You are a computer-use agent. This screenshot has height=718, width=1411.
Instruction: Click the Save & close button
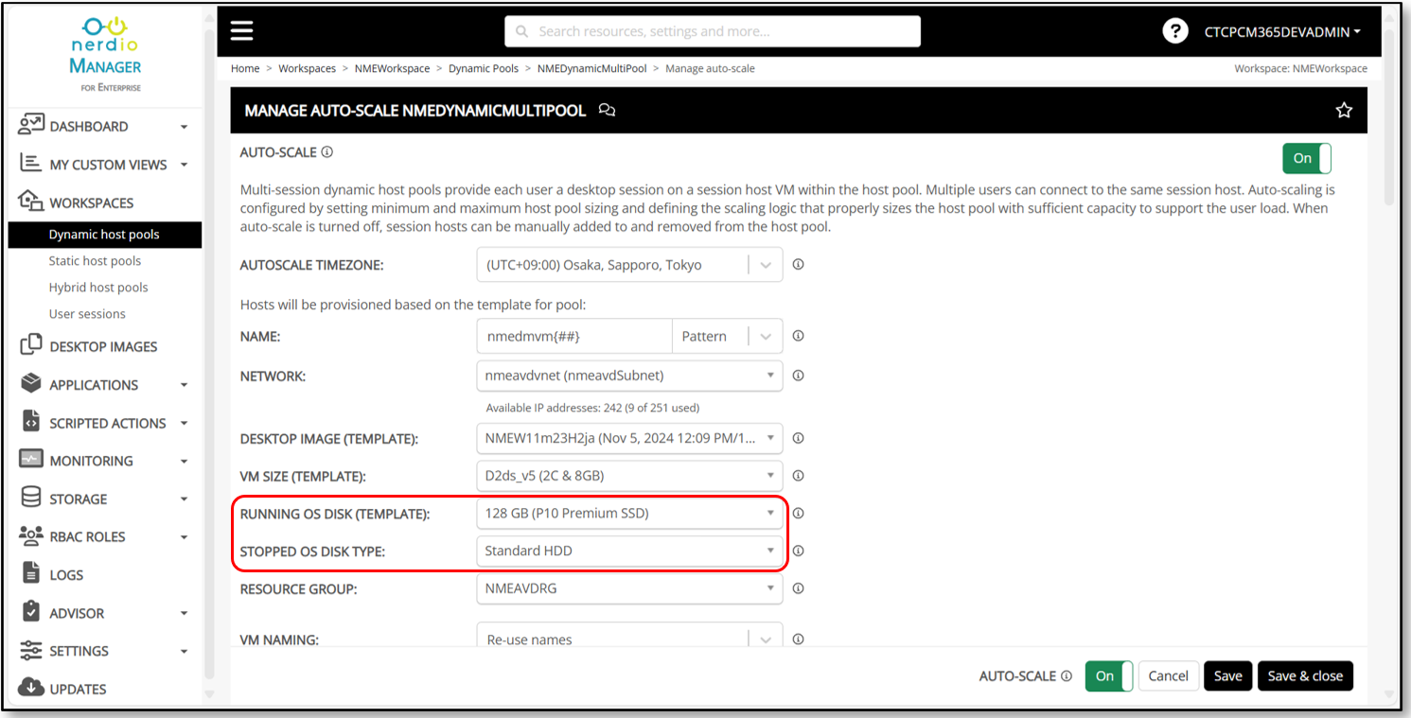[x=1305, y=675]
